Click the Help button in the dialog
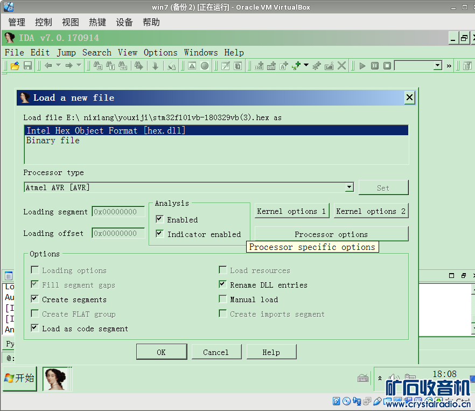475x411 pixels. 271,352
